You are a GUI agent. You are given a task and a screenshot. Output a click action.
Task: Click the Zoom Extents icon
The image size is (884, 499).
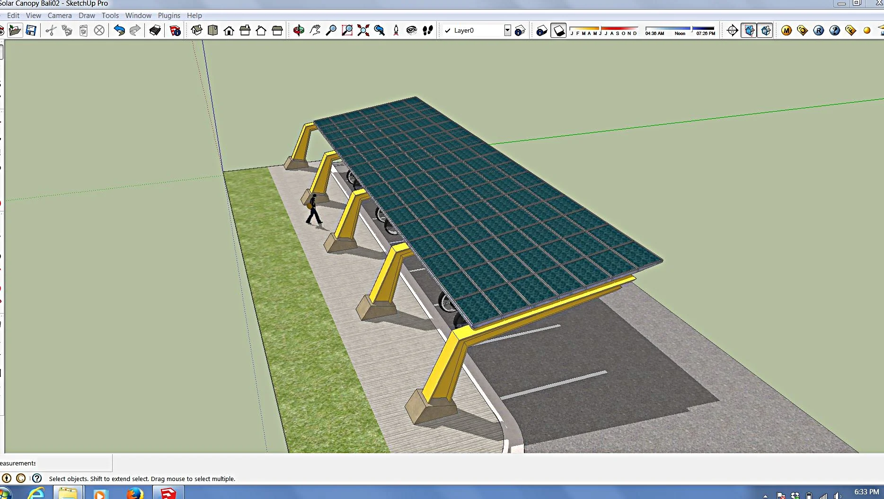tap(363, 30)
